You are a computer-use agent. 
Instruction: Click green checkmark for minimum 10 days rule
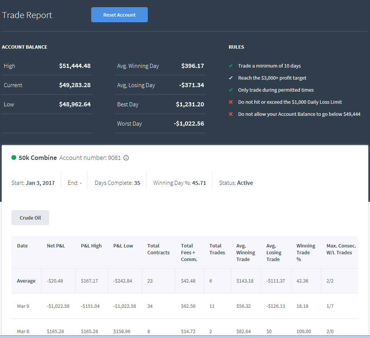(x=231, y=66)
